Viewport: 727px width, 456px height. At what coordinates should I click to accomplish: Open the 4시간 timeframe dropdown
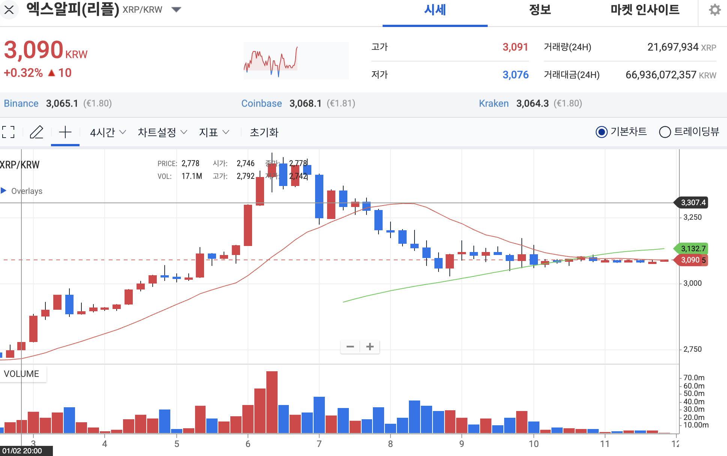[x=107, y=132]
